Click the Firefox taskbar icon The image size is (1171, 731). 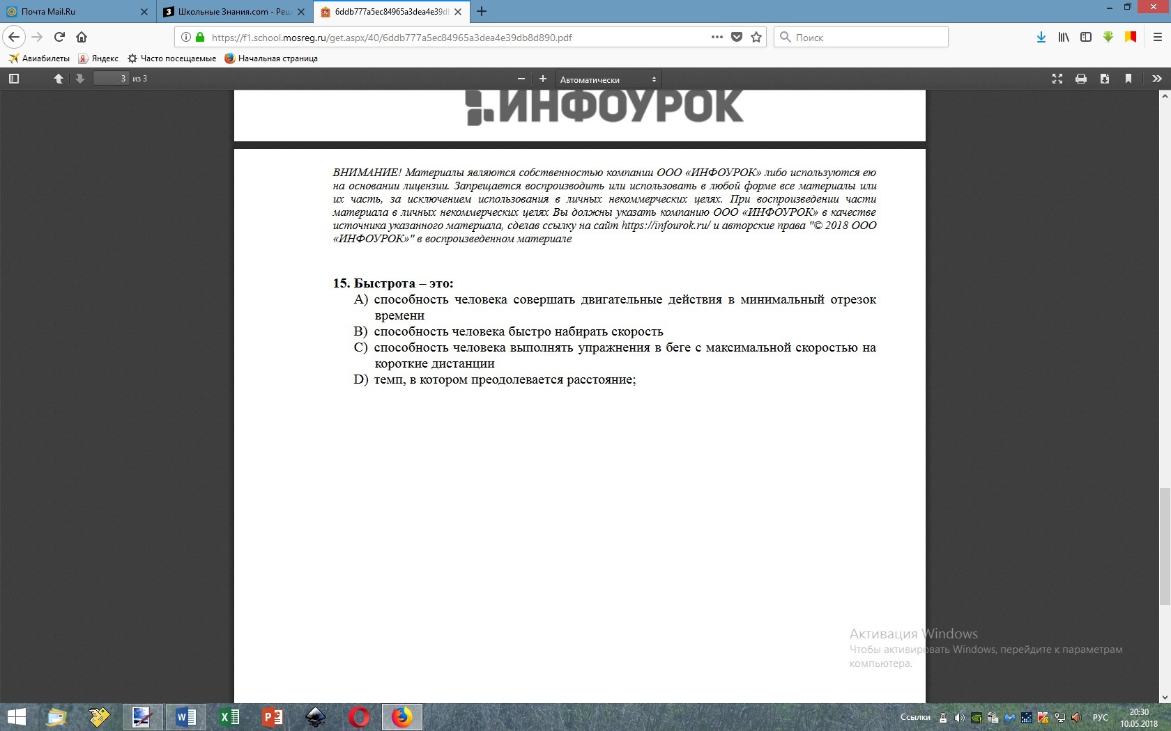click(401, 717)
